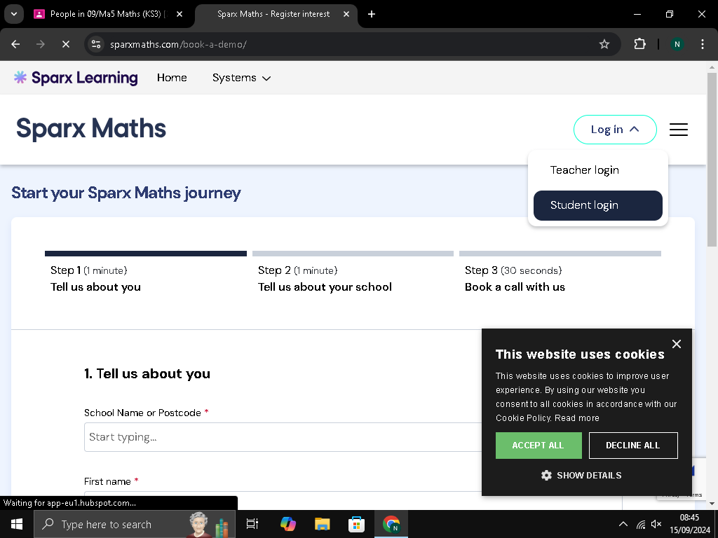
Task: Select Step 1 Tell us about you
Action: pyautogui.click(x=95, y=279)
